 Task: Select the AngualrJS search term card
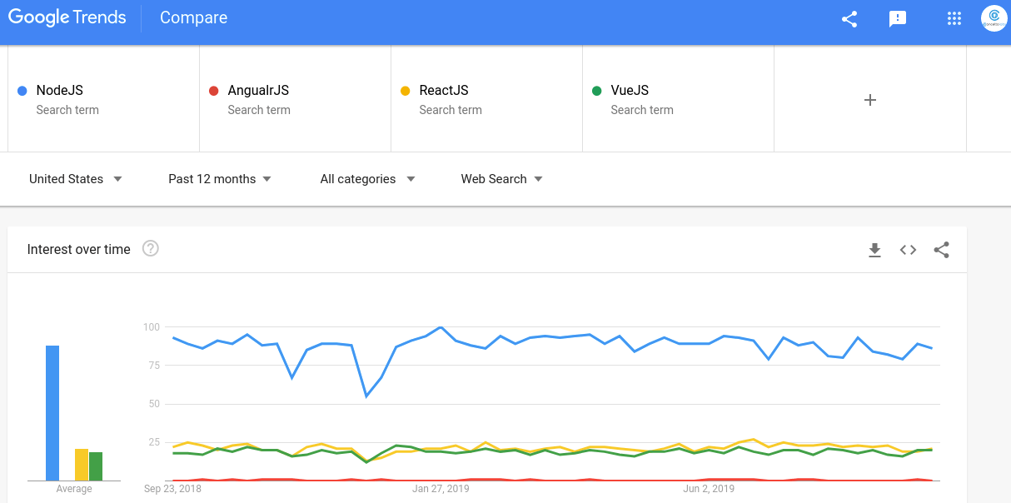point(295,99)
